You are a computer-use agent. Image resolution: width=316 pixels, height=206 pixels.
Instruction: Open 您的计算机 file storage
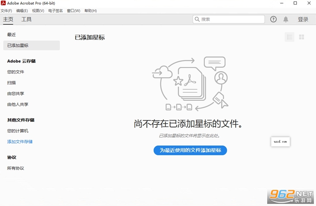pyautogui.click(x=18, y=131)
